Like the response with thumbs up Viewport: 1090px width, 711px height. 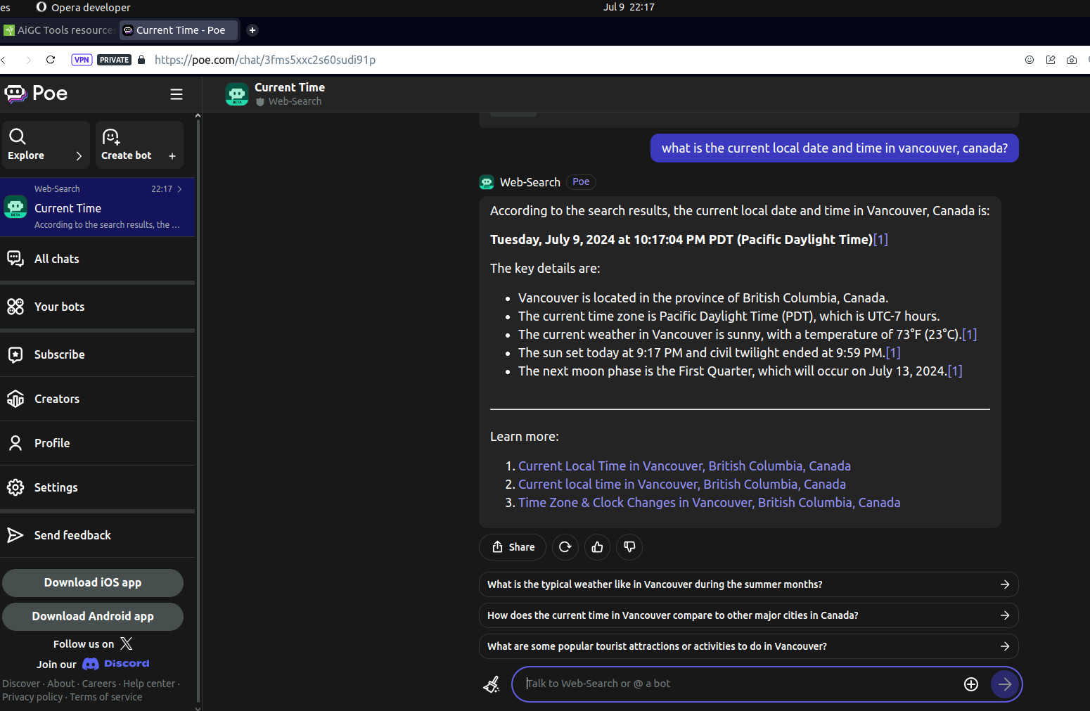click(x=597, y=547)
